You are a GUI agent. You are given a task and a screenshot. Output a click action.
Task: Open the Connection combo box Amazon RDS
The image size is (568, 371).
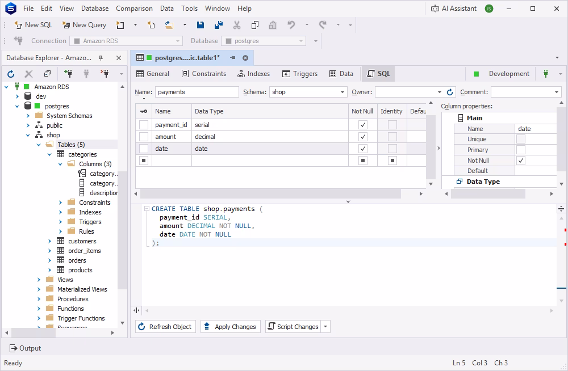point(126,41)
